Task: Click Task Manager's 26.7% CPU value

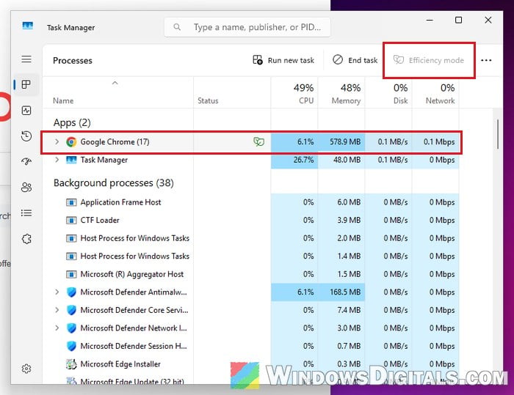Action: [303, 160]
